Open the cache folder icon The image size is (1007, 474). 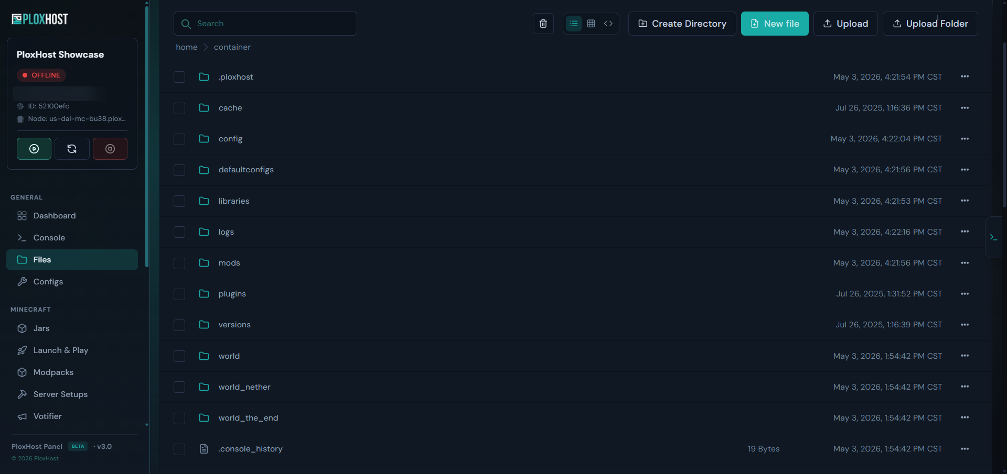204,108
